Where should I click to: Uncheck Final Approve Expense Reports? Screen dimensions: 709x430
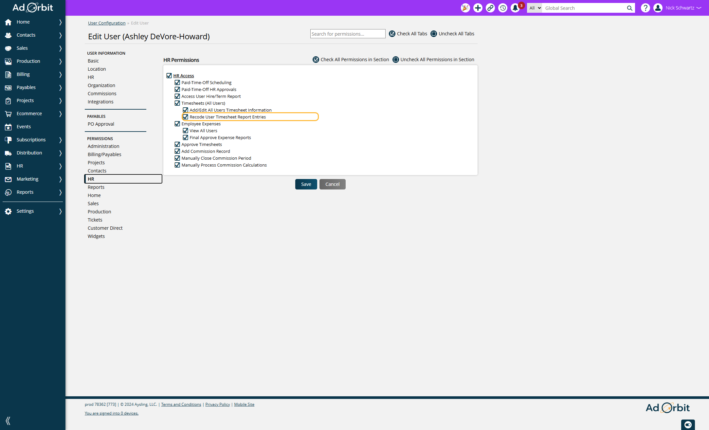click(185, 137)
